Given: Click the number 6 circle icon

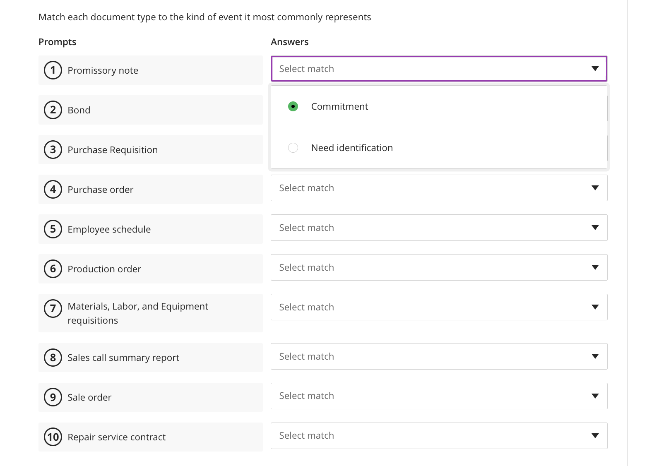Looking at the screenshot, I should 53,269.
